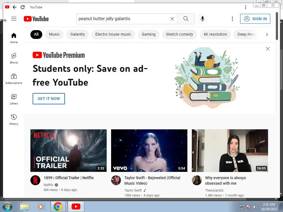The width and height of the screenshot is (283, 212).
Task: Open the obsessed with me thumbnail
Action: [x=230, y=150]
